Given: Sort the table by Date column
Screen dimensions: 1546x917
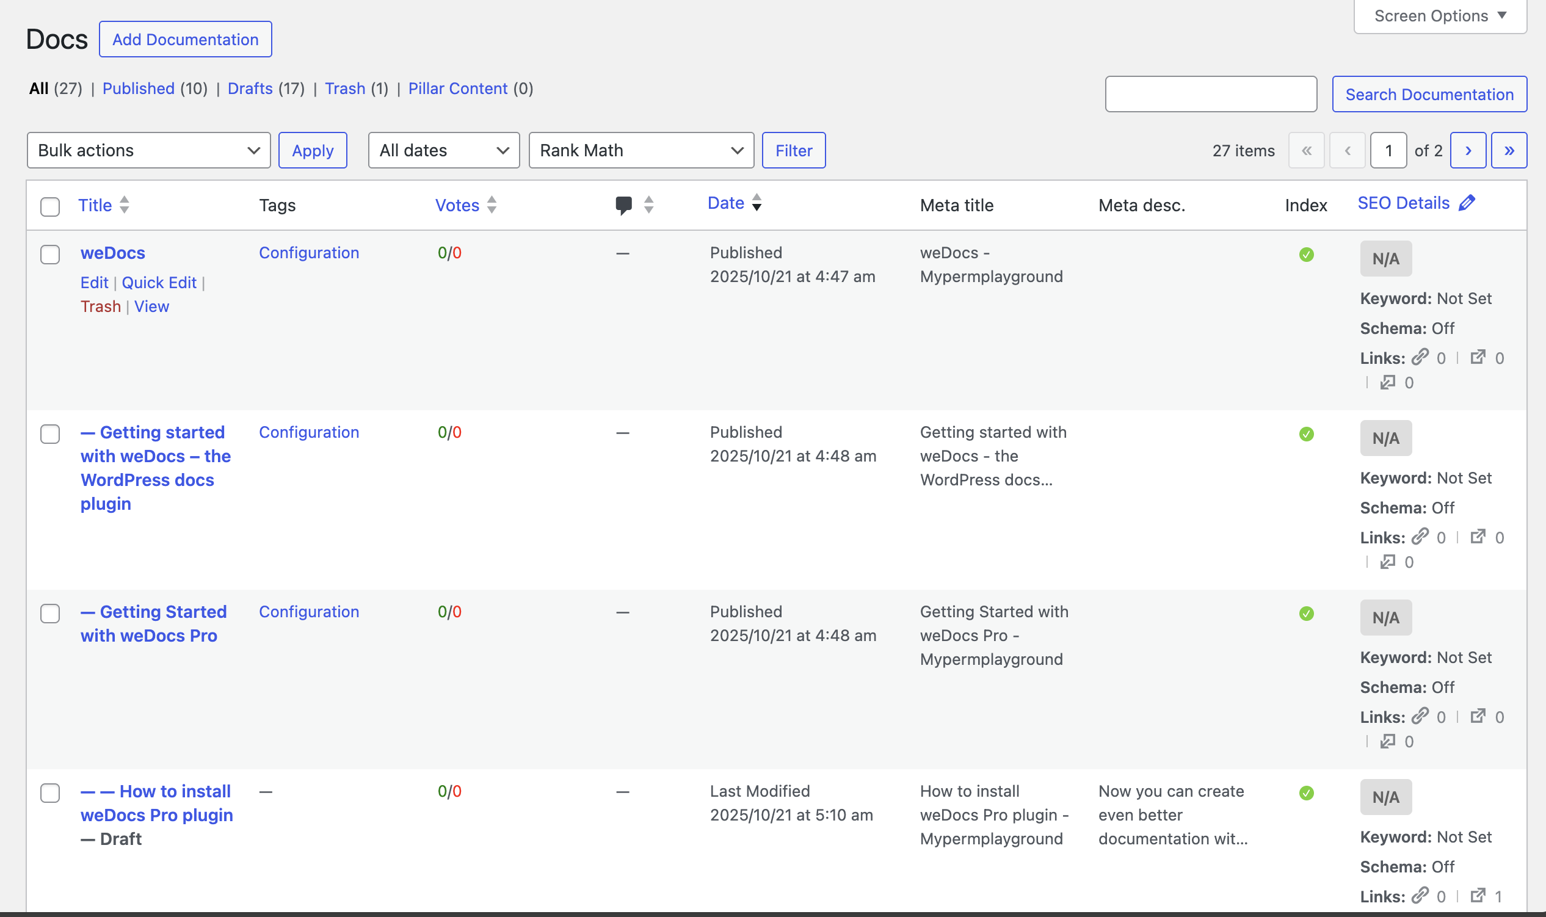Looking at the screenshot, I should click(x=726, y=202).
